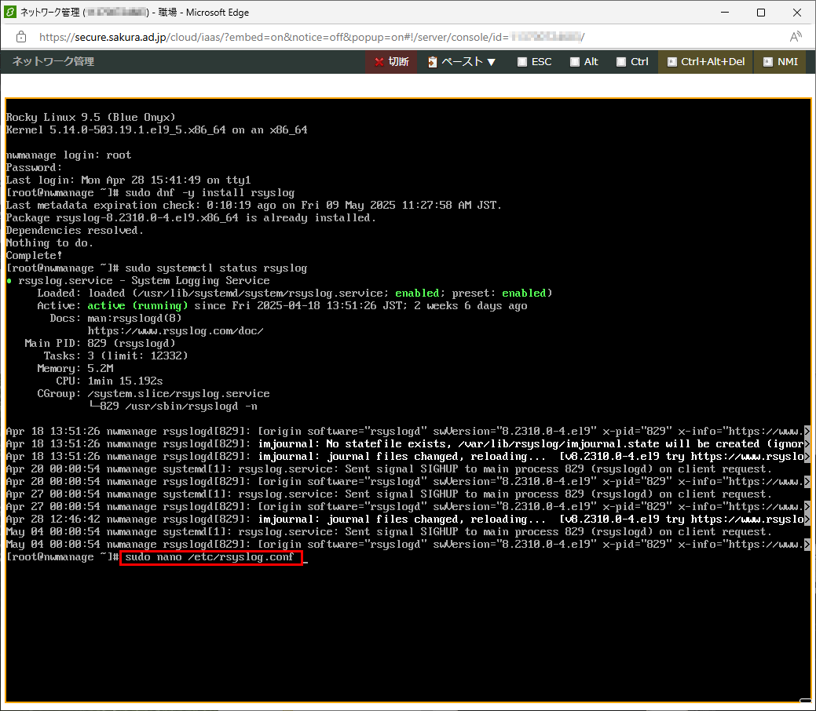Click the Apr 28 12:46:42 imjournal log line
The height and width of the screenshot is (711, 816).
tap(408, 519)
